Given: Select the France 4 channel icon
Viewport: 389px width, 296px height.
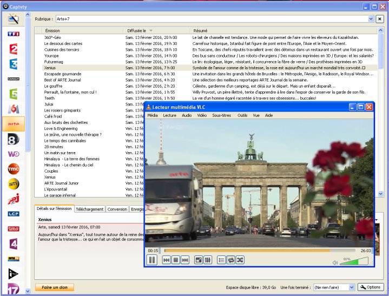Looking at the screenshot, I should 14,244.
